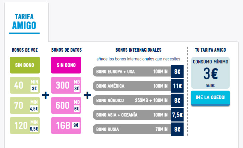Select the pink SIN BONO data option

tap(66, 65)
